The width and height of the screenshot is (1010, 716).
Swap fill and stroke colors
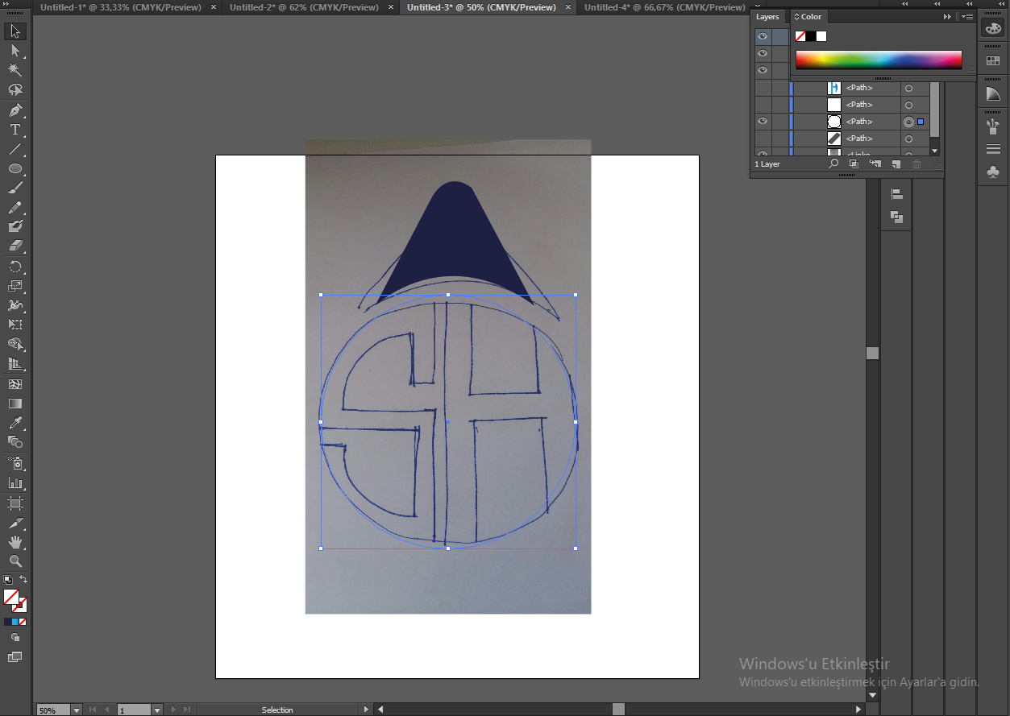point(23,579)
